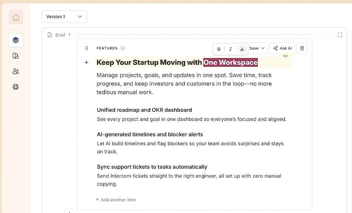Screen dimensions: 352x213
Task: Click the team members sidebar icon
Action: [16, 71]
